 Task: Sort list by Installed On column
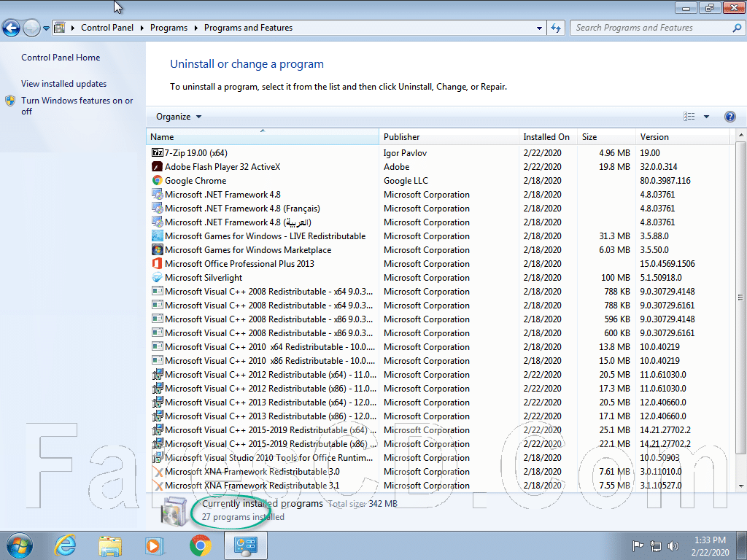pyautogui.click(x=548, y=136)
